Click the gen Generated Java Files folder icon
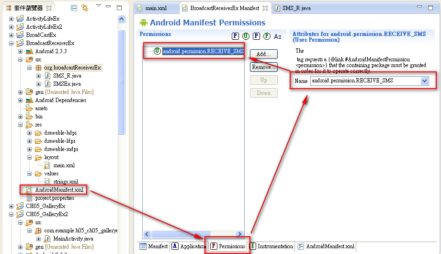The width and height of the screenshot is (441, 254). click(x=29, y=92)
